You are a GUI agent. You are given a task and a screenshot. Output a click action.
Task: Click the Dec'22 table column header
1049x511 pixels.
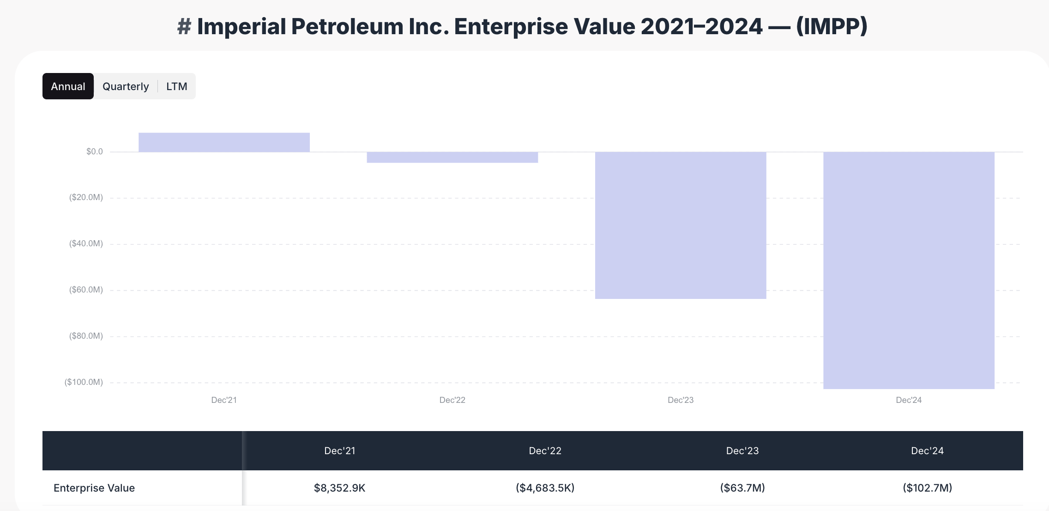pos(545,451)
